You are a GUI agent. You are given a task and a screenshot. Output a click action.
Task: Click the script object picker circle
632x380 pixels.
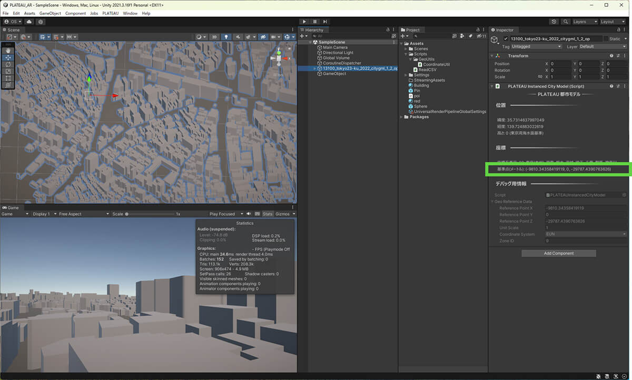click(x=624, y=195)
